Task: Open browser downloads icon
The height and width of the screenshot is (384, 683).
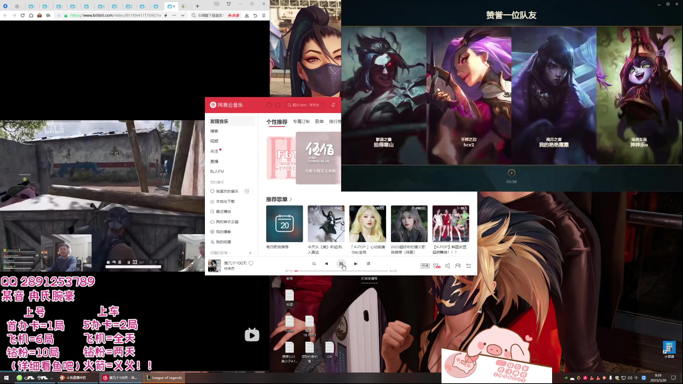Action: 247,15
